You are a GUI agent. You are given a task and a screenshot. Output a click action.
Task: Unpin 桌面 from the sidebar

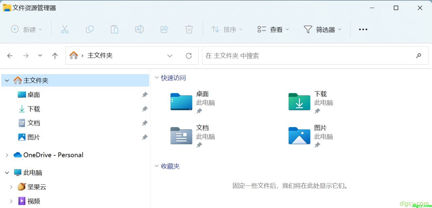point(145,95)
